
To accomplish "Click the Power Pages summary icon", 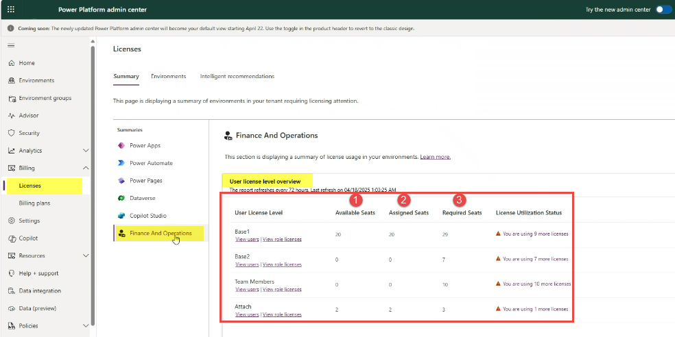I will [121, 181].
